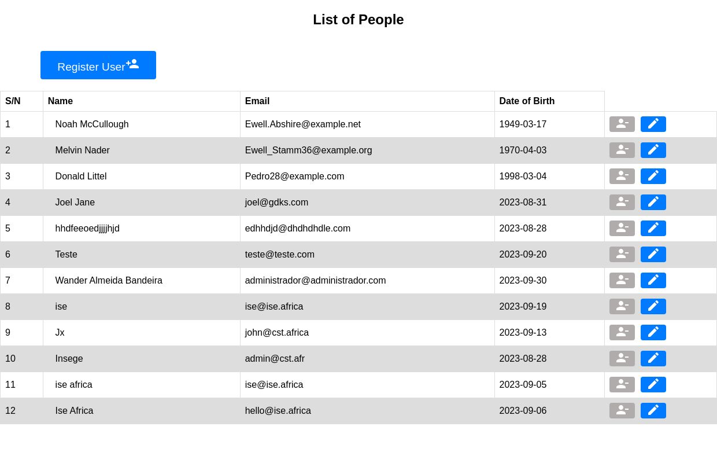717x463 pixels.
Task: Edit row 8 user ise
Action: tap(653, 307)
